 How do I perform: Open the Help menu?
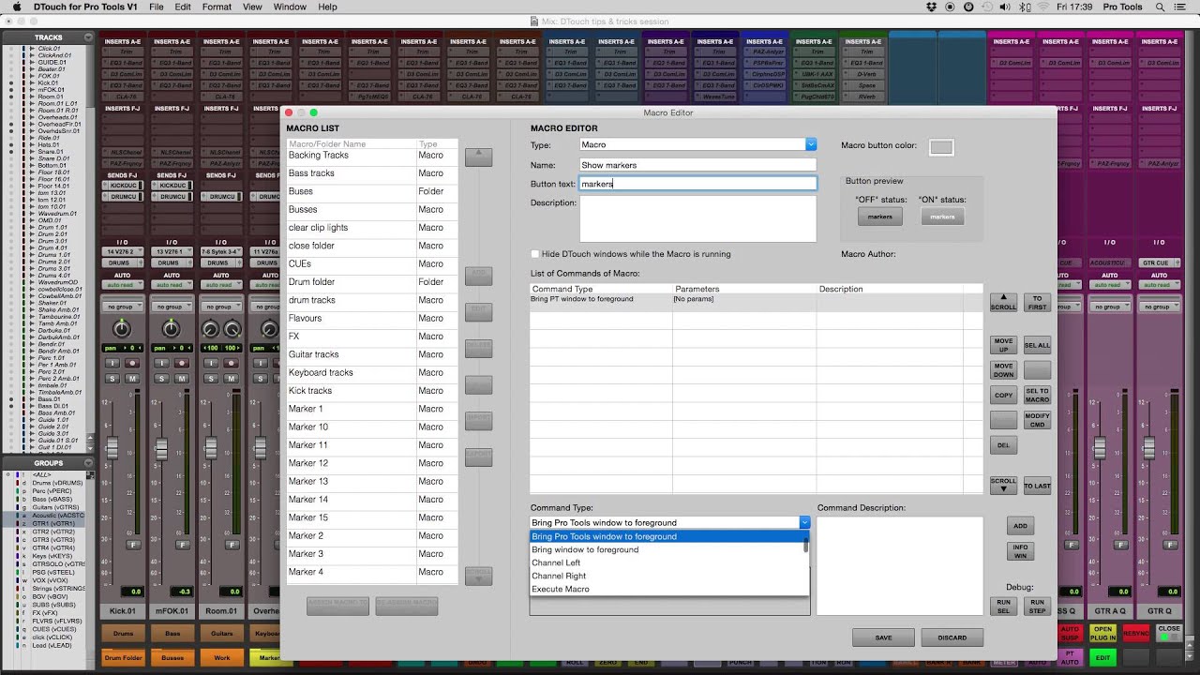(x=327, y=7)
